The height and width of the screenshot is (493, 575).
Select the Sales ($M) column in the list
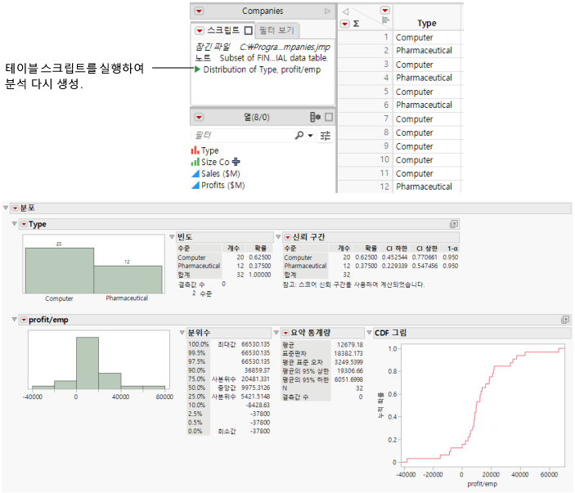[220, 174]
